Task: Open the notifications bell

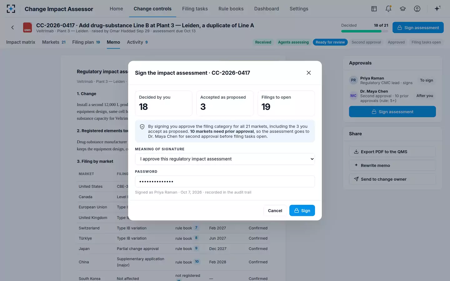Action: coord(388,9)
